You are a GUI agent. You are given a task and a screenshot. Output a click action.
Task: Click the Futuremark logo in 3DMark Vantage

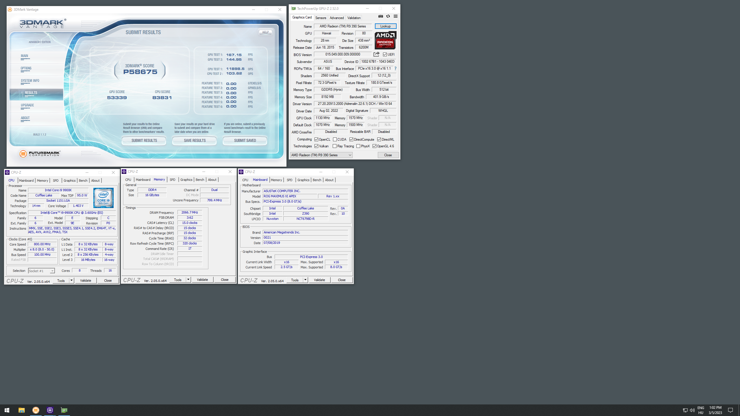point(40,154)
